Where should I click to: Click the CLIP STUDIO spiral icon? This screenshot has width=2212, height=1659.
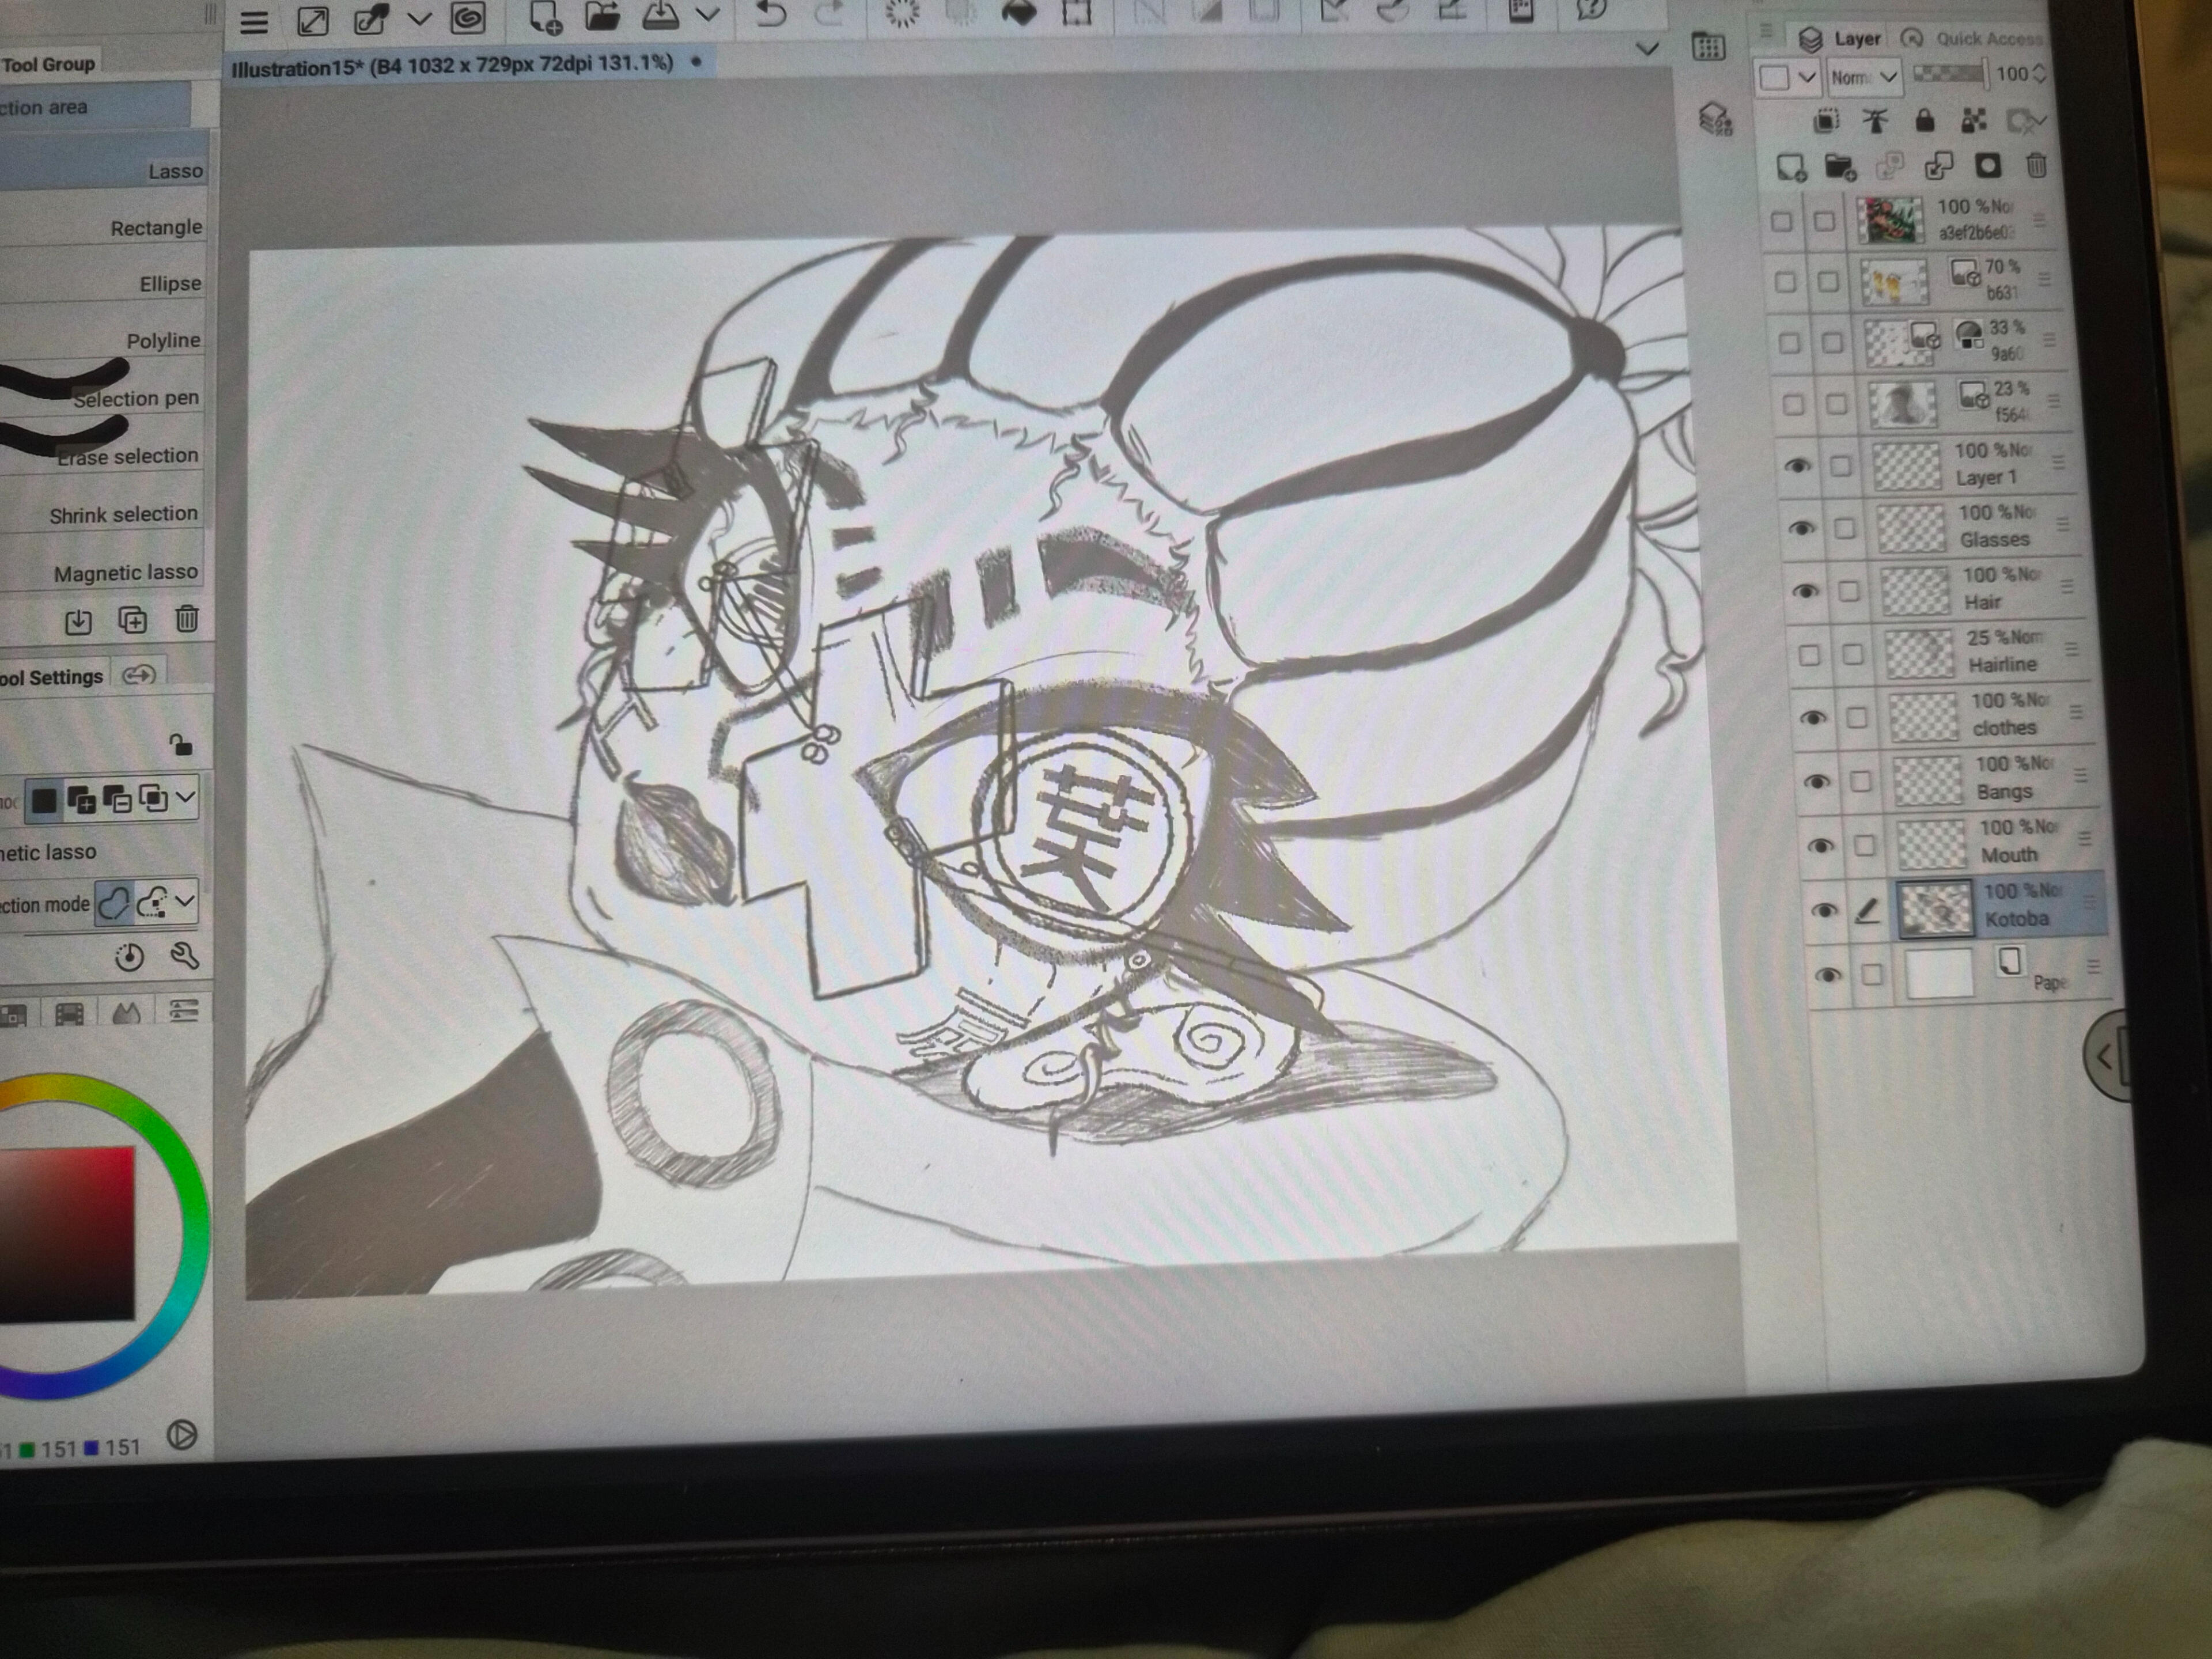pos(468,17)
